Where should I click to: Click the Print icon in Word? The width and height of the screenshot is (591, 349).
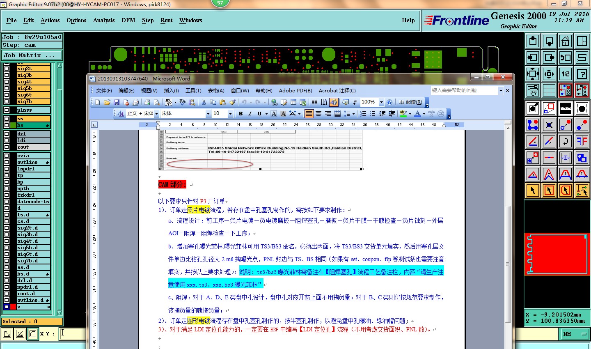coord(147,102)
